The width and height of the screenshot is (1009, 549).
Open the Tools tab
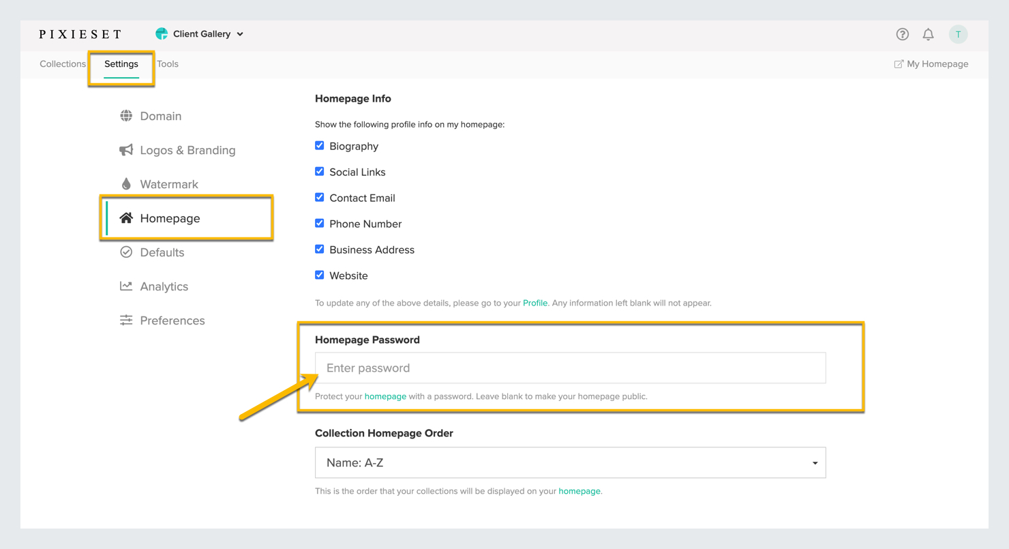(x=168, y=64)
